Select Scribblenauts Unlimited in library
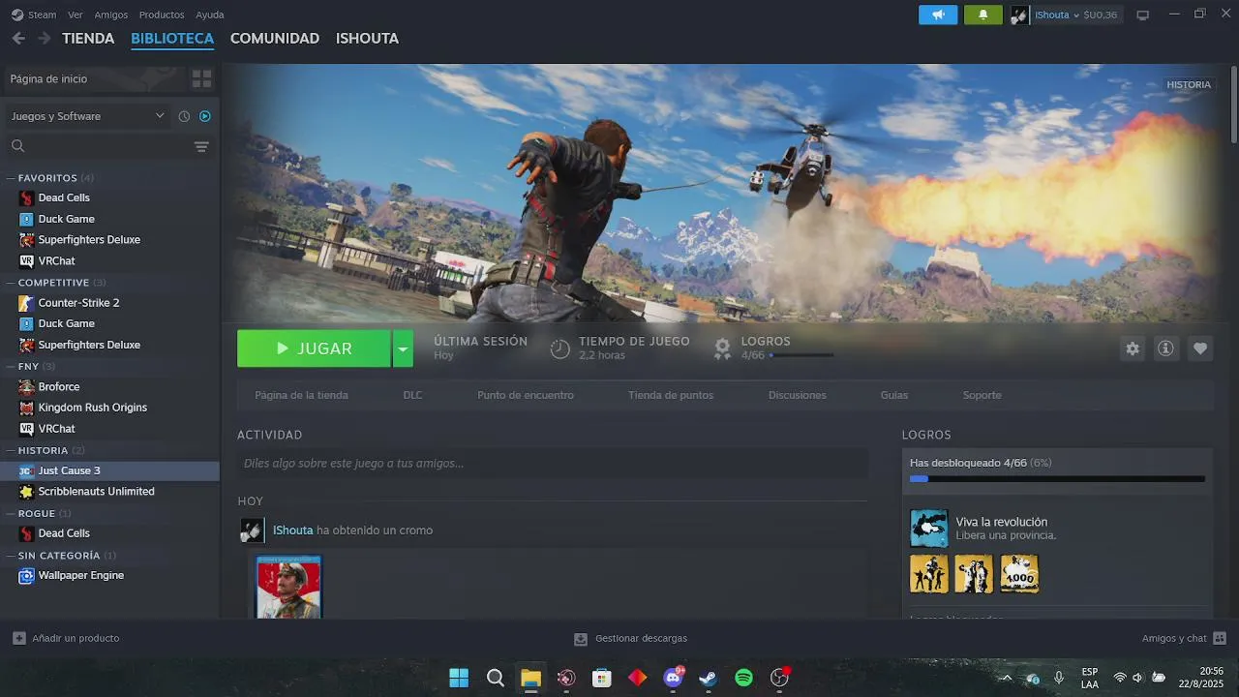 (96, 492)
